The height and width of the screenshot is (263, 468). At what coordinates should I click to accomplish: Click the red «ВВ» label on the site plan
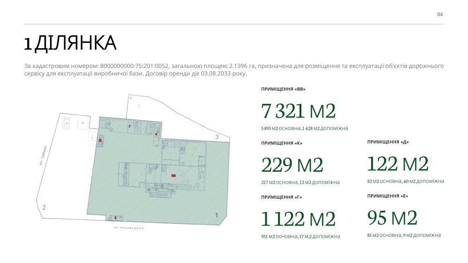[174, 176]
